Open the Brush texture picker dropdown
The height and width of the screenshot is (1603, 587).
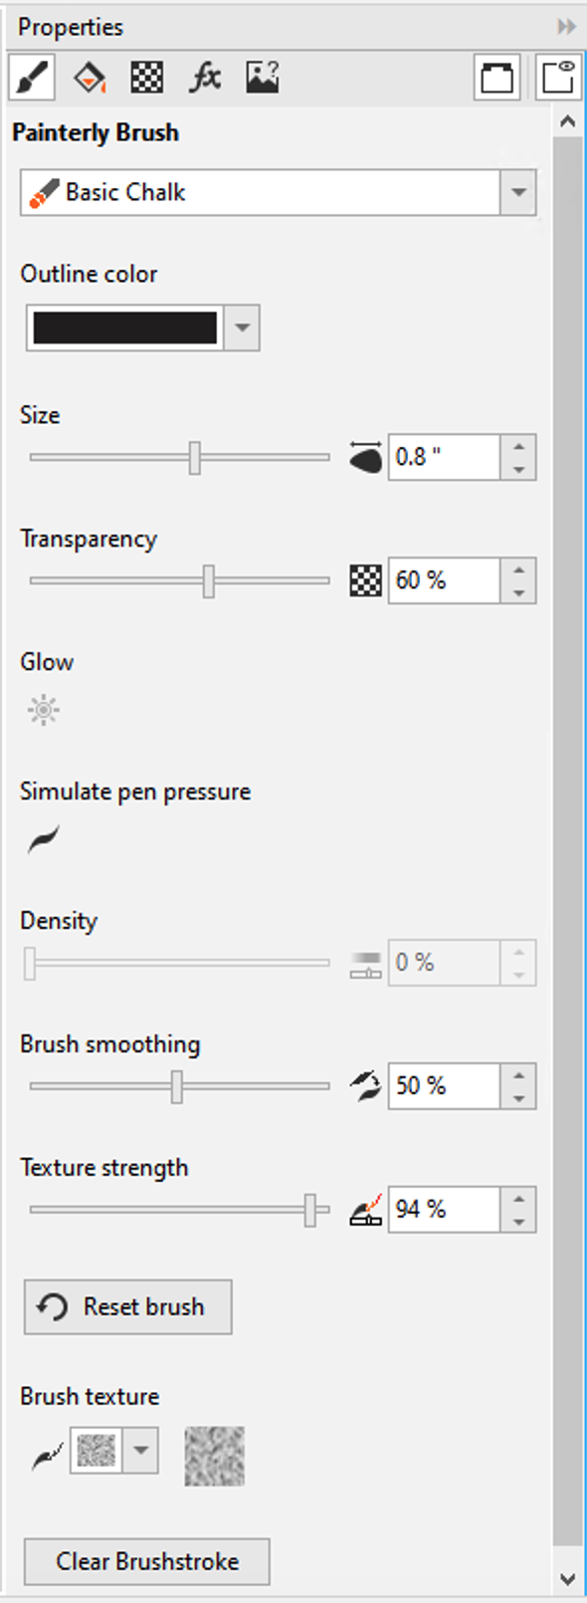pyautogui.click(x=140, y=1452)
